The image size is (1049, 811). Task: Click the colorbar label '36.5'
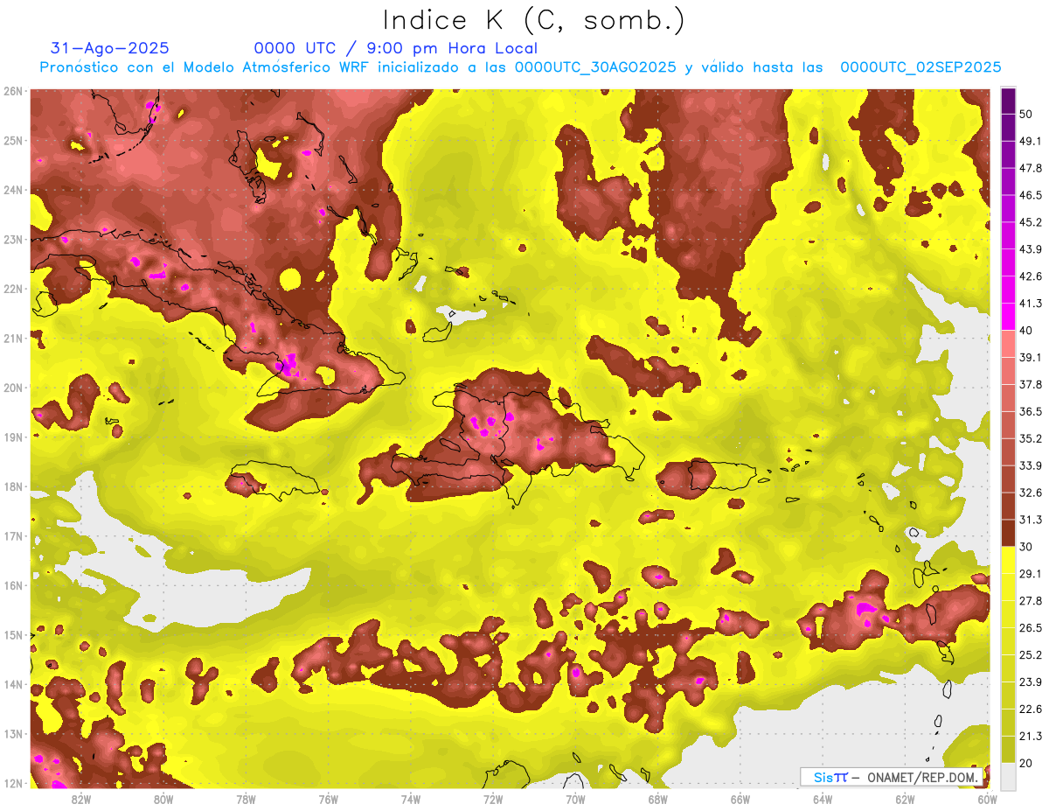click(1032, 411)
